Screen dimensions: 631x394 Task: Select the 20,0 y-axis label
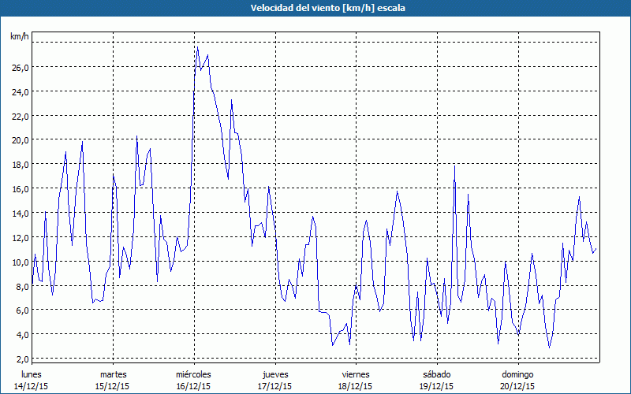point(20,140)
